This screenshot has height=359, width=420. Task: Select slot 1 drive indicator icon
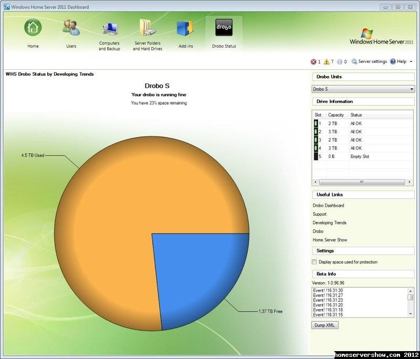(x=316, y=123)
